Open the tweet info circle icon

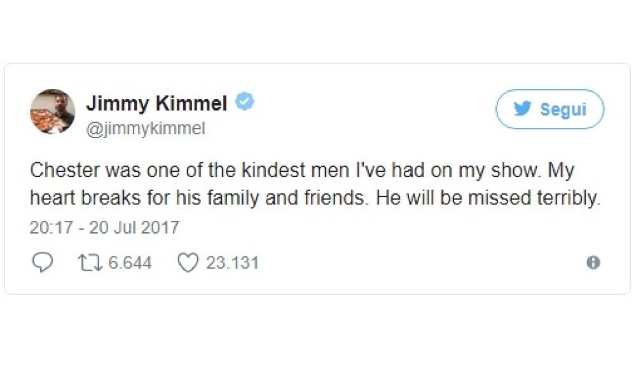(593, 262)
